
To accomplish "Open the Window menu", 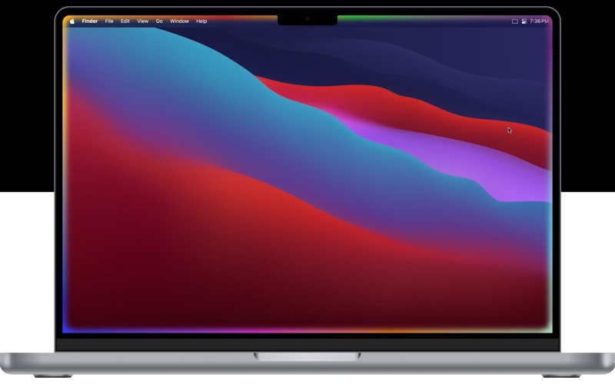I will click(180, 22).
